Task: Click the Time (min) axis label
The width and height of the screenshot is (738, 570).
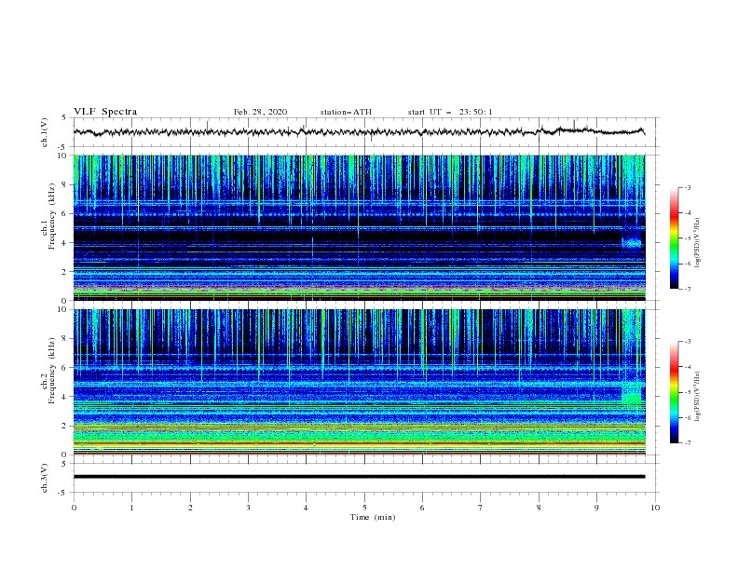Action: point(373,517)
